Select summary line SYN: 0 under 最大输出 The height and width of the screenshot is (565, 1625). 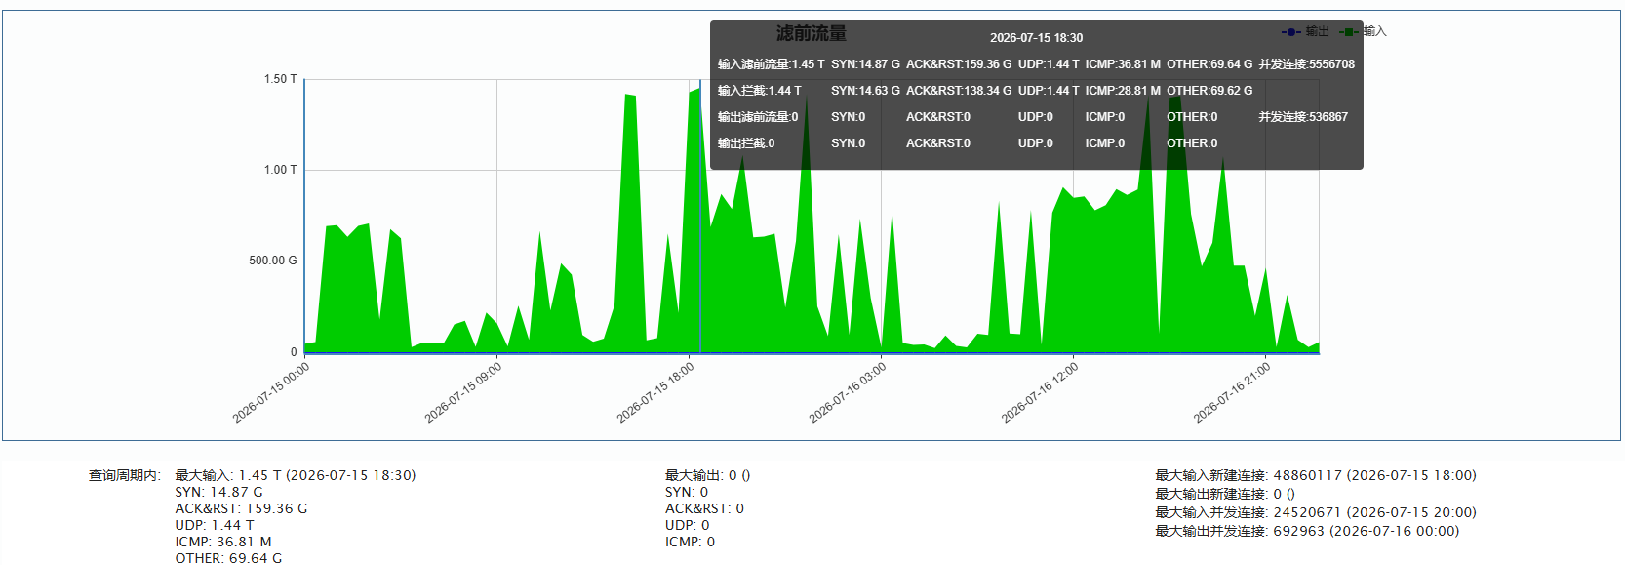(687, 493)
